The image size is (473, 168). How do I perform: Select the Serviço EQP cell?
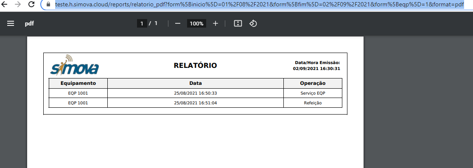[313, 93]
